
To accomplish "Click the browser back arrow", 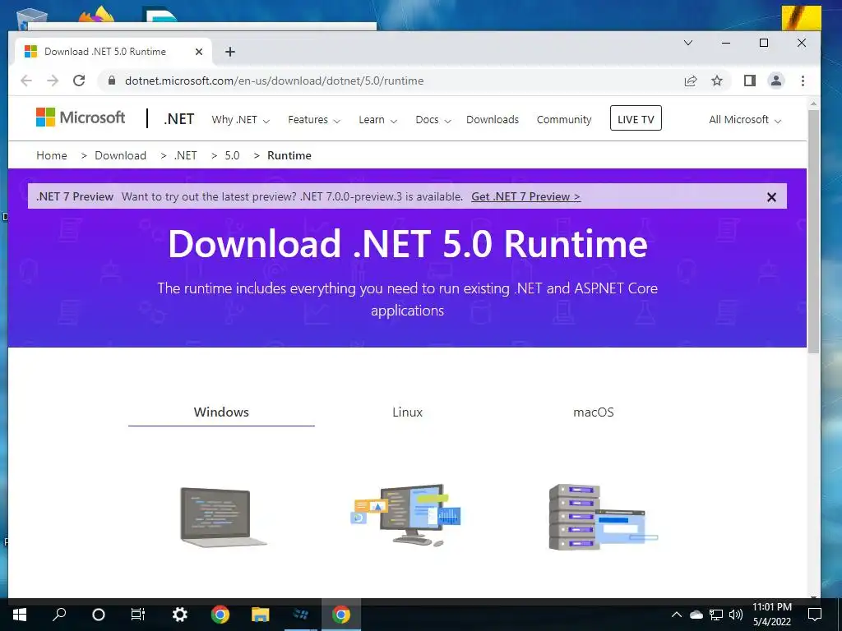I will pos(25,81).
